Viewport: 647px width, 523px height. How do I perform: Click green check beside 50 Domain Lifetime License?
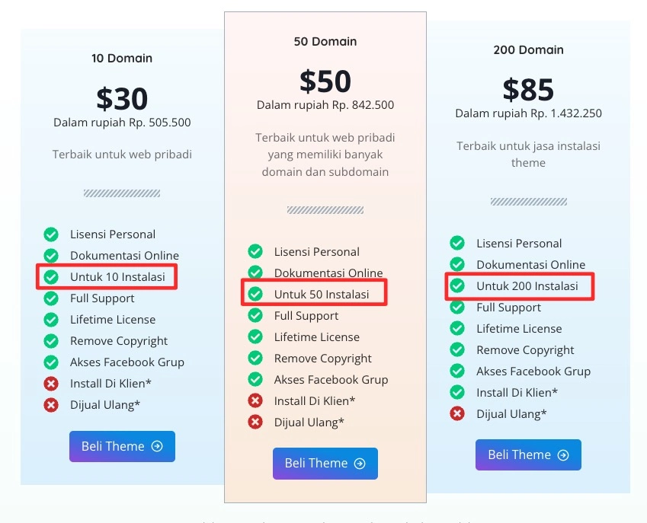255,337
